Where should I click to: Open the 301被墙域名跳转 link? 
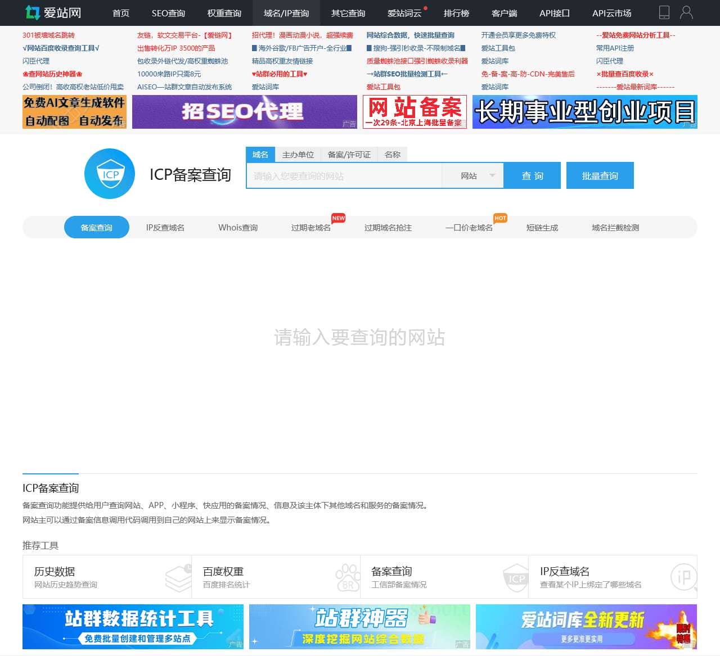[x=48, y=35]
